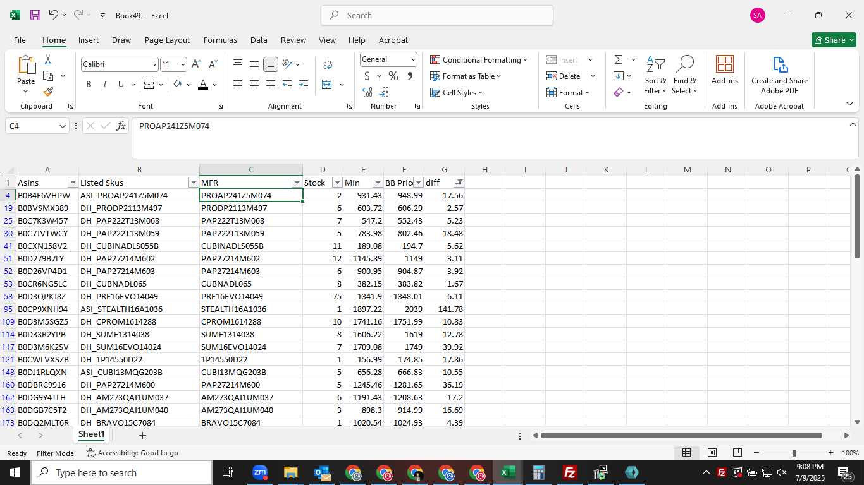864x485 pixels.
Task: Open File Explorer from the taskbar
Action: tap(290, 472)
